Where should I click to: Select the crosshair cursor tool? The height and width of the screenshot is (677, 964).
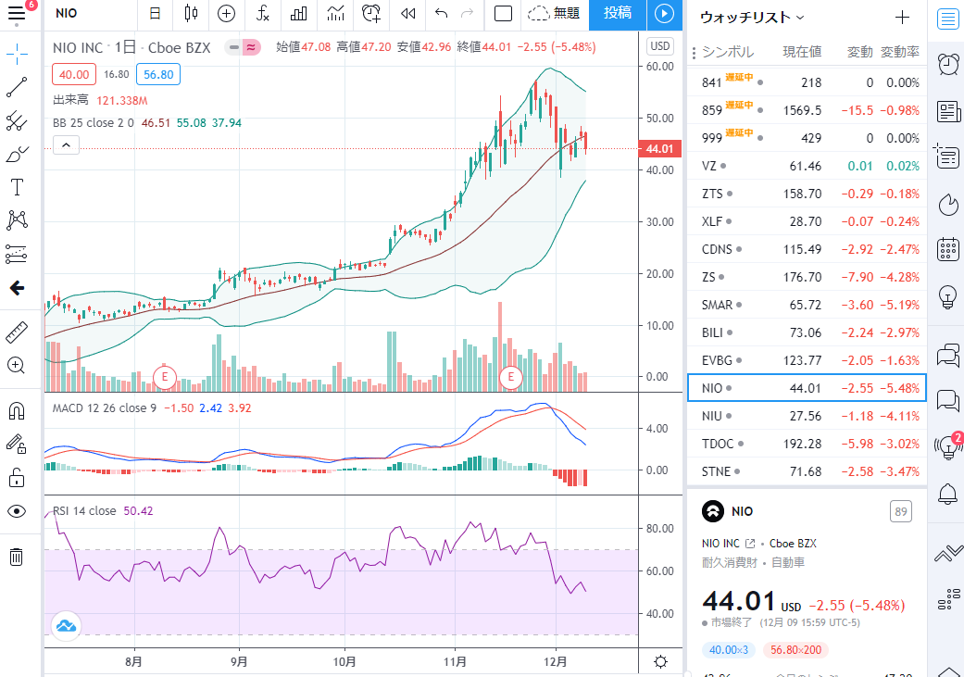[x=17, y=54]
